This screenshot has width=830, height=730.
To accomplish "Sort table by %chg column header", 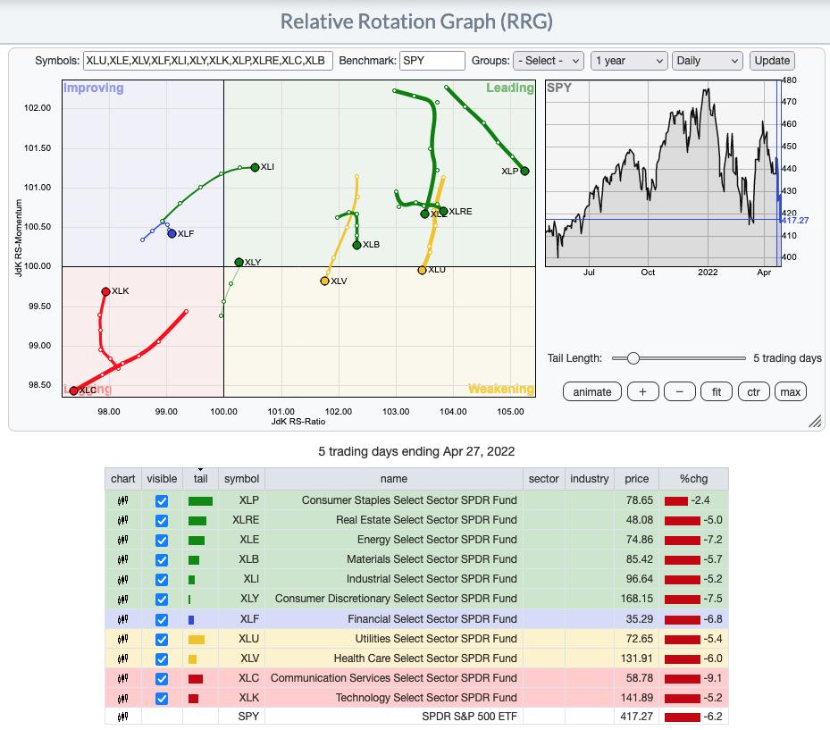I will point(693,479).
